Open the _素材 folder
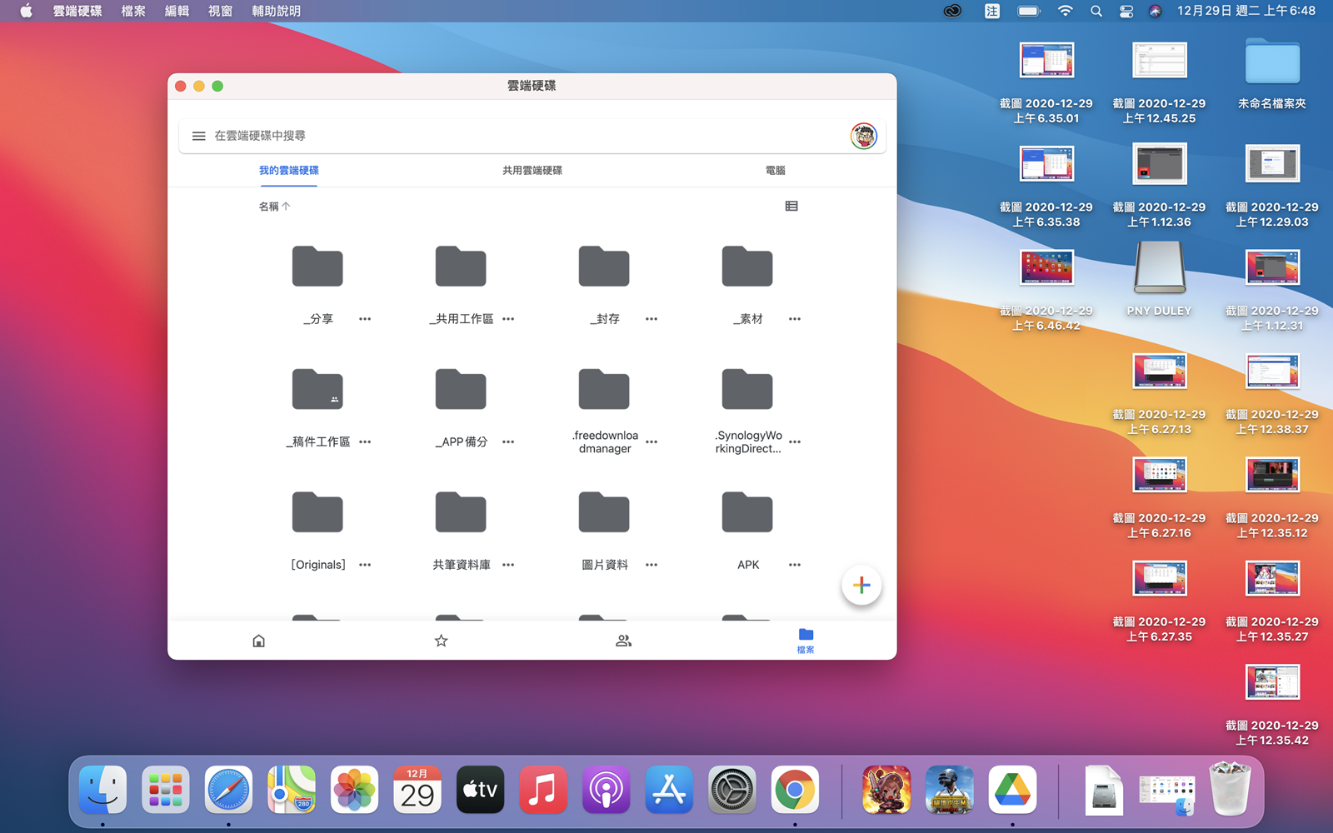1333x833 pixels. 747,267
